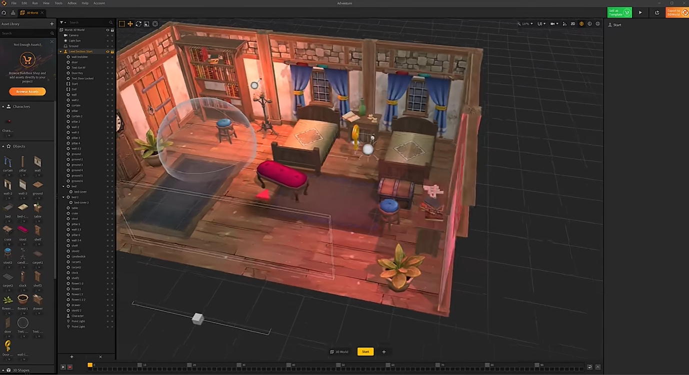
Task: Click the Browse Assets button
Action: (27, 91)
